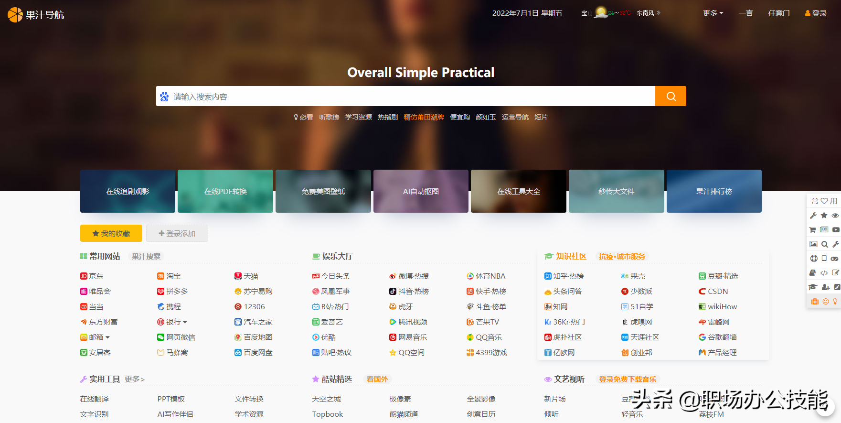Switch to the 看国外 tab
Screen dimensions: 841x423
(x=377, y=380)
